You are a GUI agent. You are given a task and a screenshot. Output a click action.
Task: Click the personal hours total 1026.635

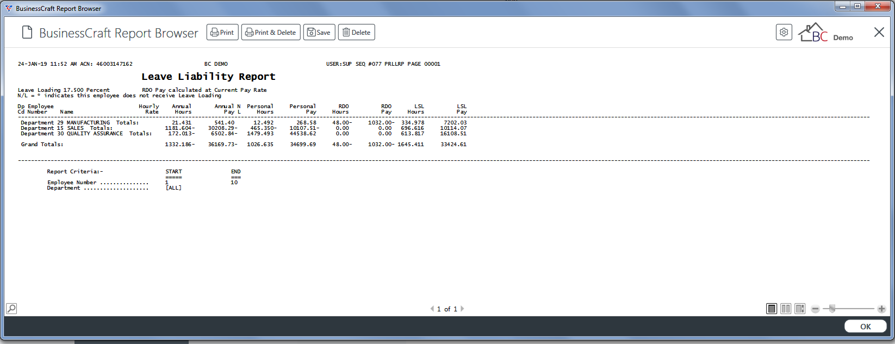(260, 145)
